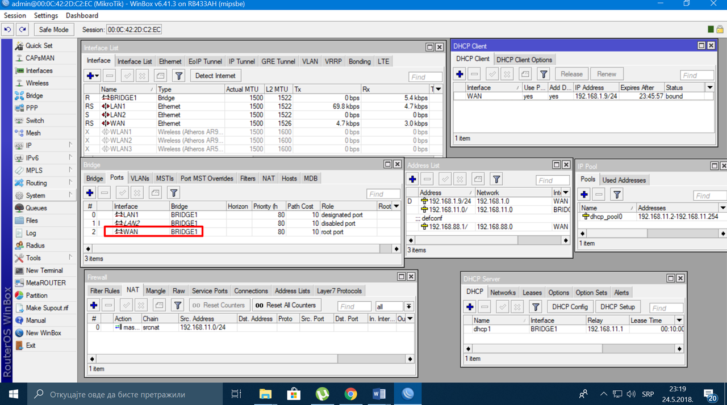727x405 pixels.
Task: Open Switch in the sidebar
Action: tap(35, 120)
